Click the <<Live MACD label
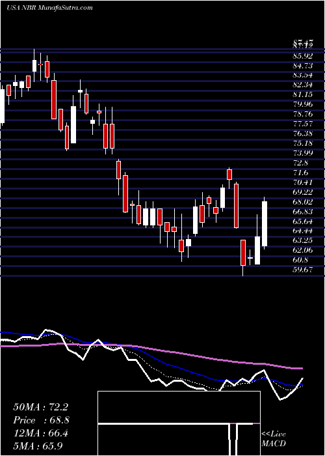This screenshot has height=456, width=325. pyautogui.click(x=274, y=438)
